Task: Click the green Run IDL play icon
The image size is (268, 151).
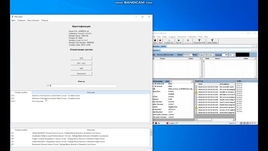Action: tap(179, 41)
